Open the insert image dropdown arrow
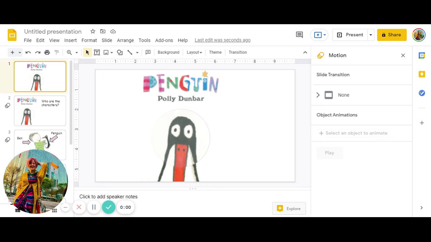Screen dimensions: 431x242 coord(111,52)
